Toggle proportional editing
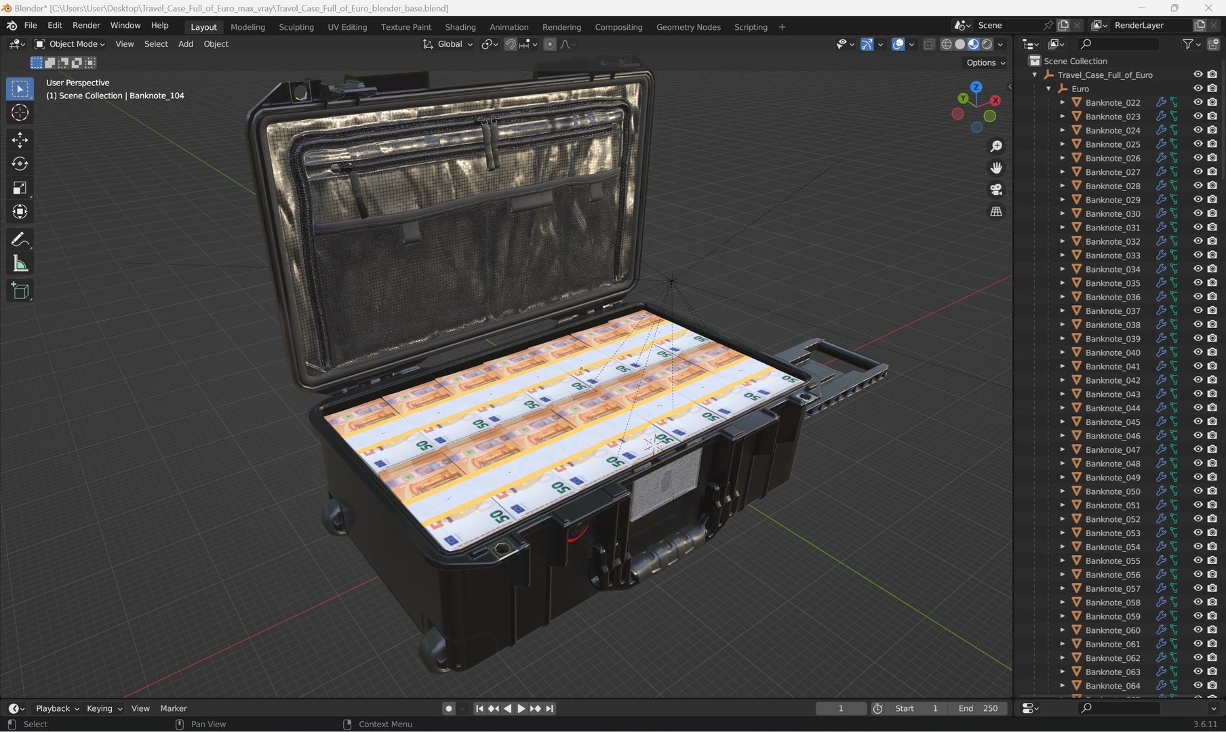The height and width of the screenshot is (732, 1226). tap(550, 44)
